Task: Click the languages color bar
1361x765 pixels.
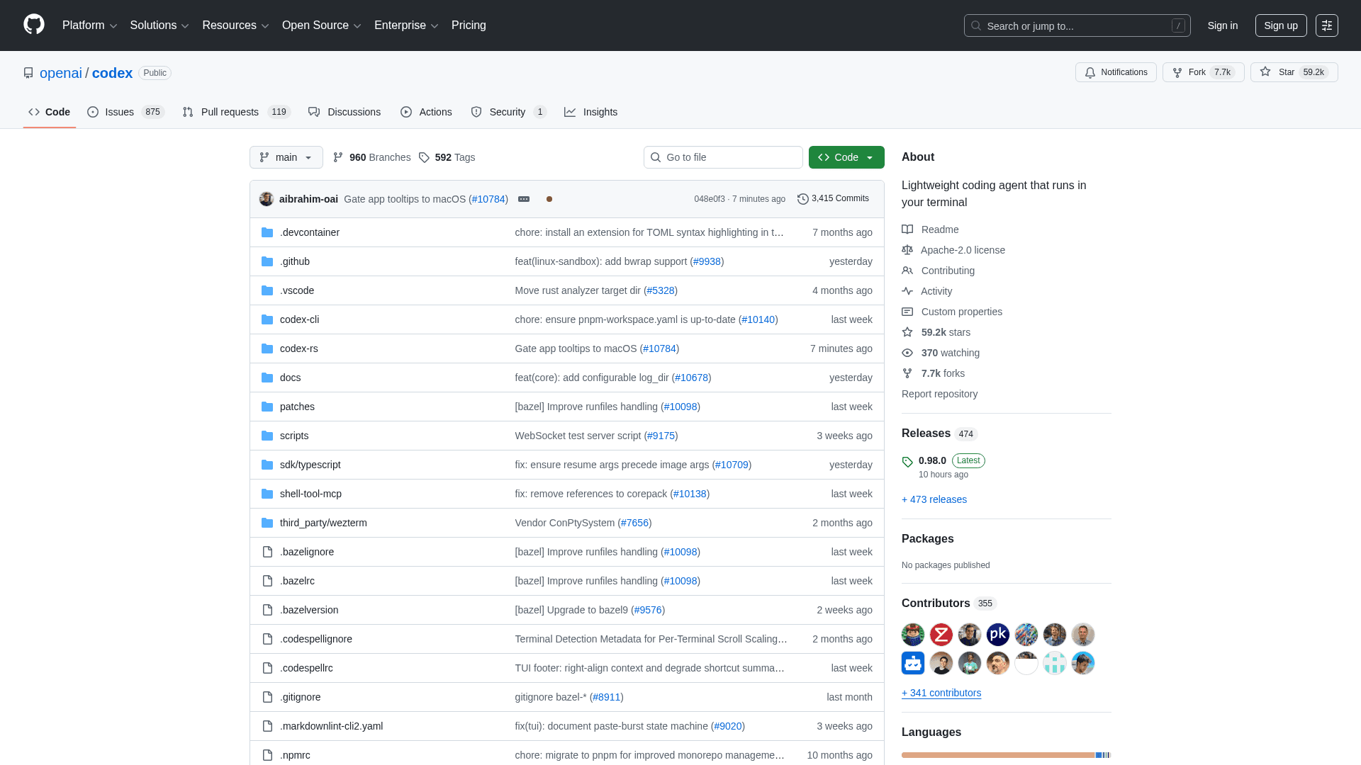Action: pyautogui.click(x=998, y=755)
